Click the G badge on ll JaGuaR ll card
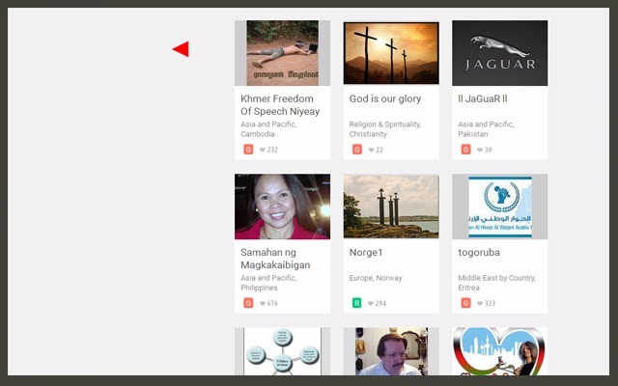 tap(465, 150)
